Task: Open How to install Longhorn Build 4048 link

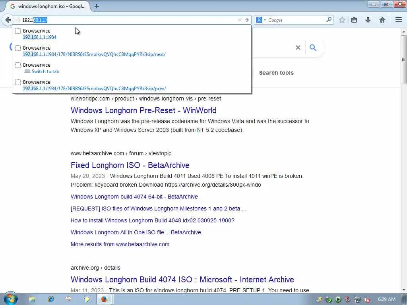Action: pos(152,220)
